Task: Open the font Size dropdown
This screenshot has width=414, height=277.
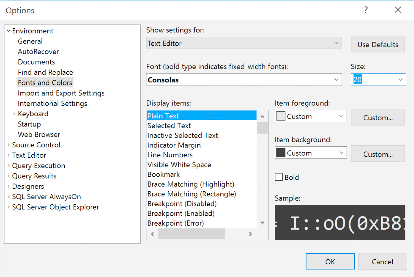Action: [x=378, y=80]
